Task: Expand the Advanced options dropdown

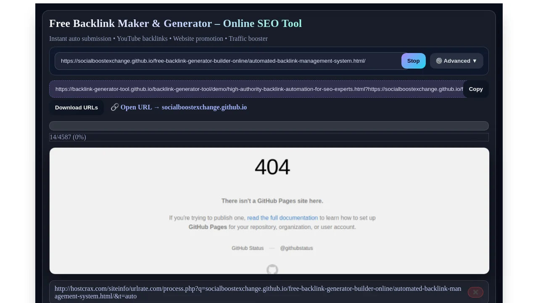Action: click(456, 61)
